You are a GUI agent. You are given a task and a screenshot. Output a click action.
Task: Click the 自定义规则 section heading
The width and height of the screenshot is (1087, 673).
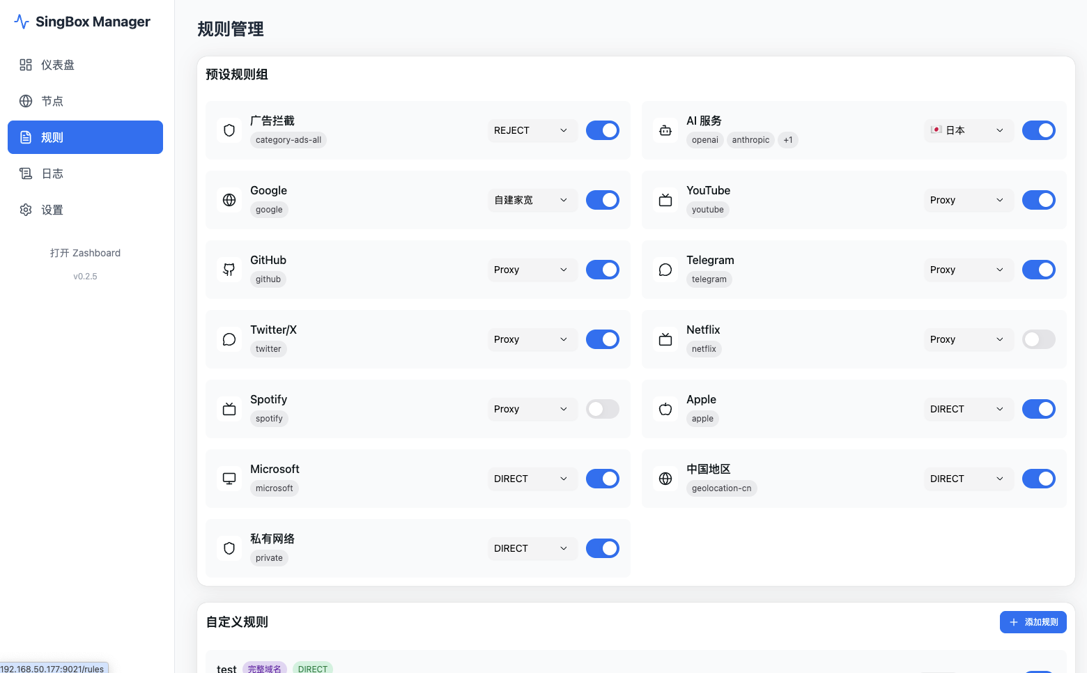[237, 622]
